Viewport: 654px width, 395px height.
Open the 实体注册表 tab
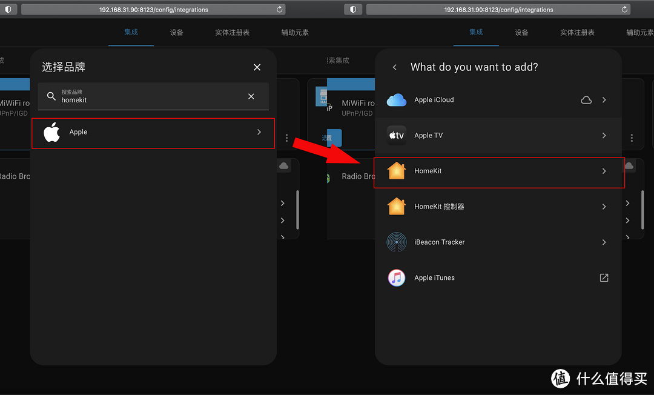coord(232,33)
